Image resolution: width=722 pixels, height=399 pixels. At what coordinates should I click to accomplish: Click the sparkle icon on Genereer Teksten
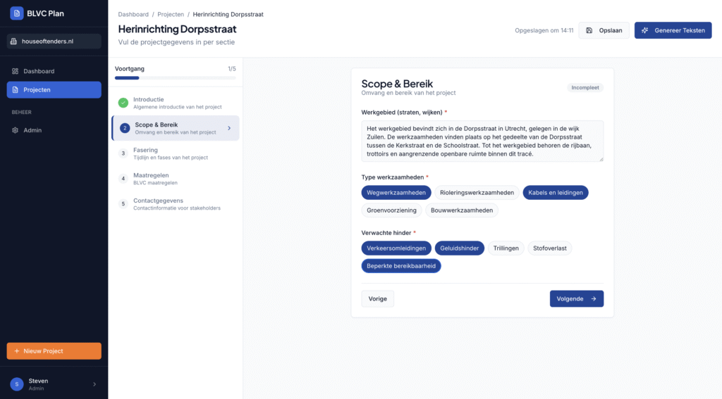click(x=645, y=30)
